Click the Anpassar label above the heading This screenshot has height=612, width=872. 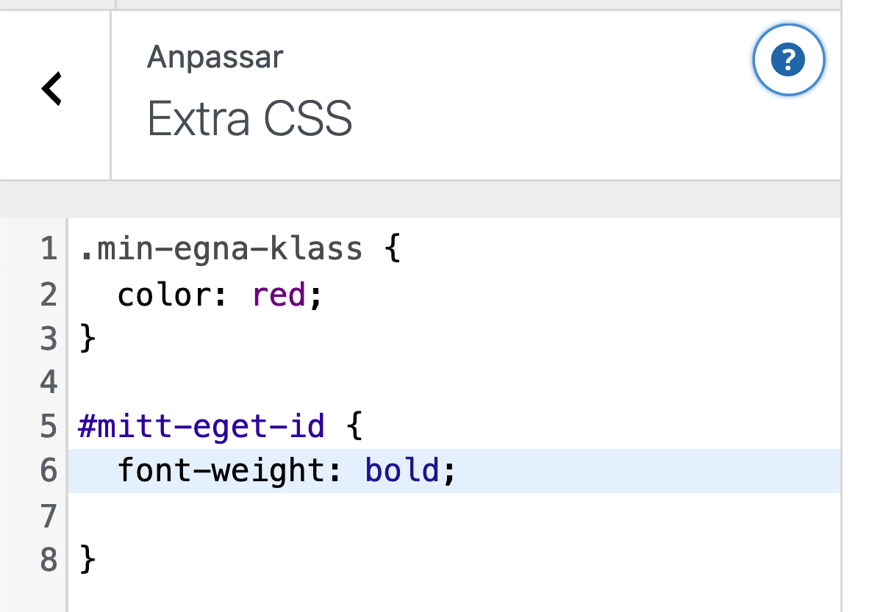(215, 57)
